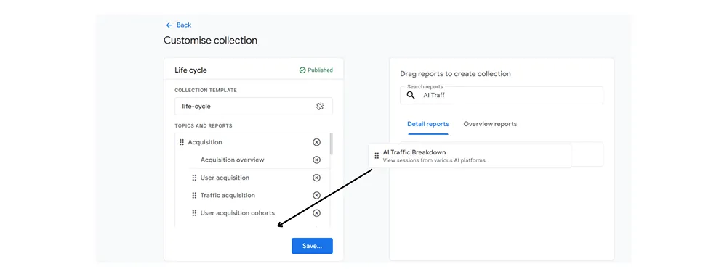Select AI Traffic Breakdown report title

pos(414,152)
